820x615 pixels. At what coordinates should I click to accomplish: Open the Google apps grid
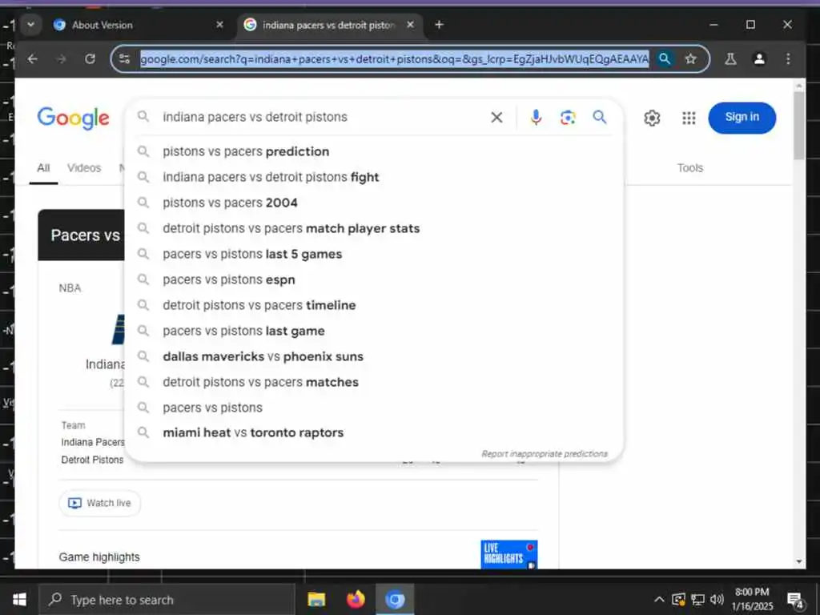(689, 119)
